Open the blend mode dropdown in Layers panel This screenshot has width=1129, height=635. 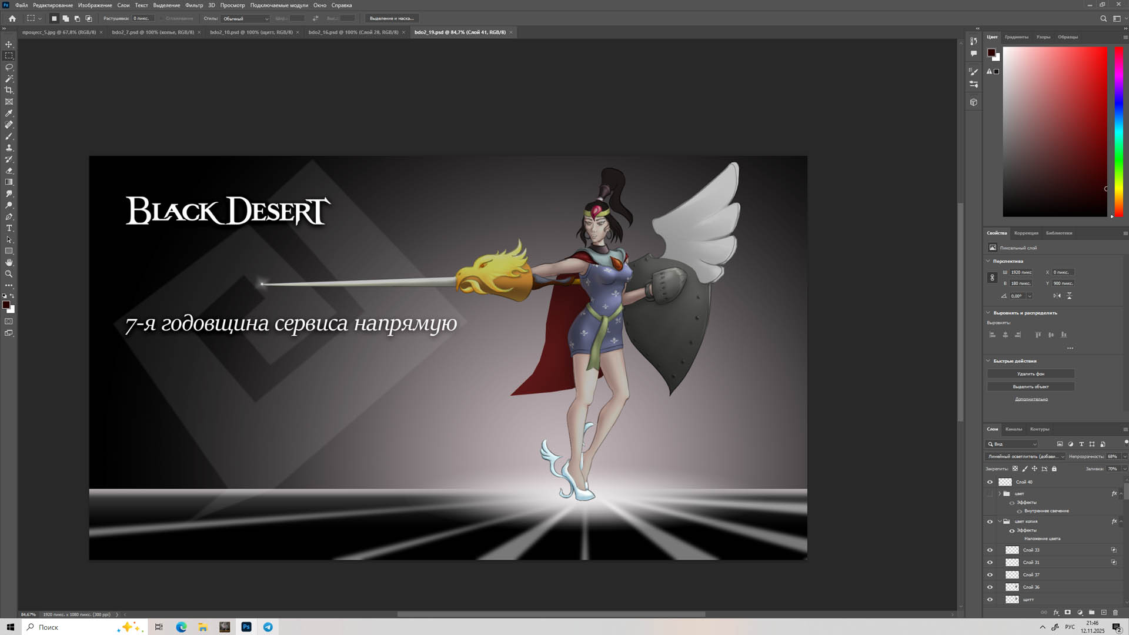point(1026,456)
